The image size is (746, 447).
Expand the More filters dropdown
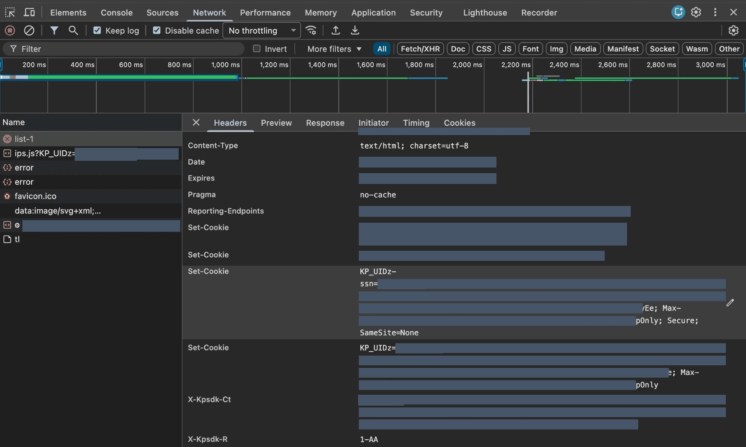click(335, 49)
